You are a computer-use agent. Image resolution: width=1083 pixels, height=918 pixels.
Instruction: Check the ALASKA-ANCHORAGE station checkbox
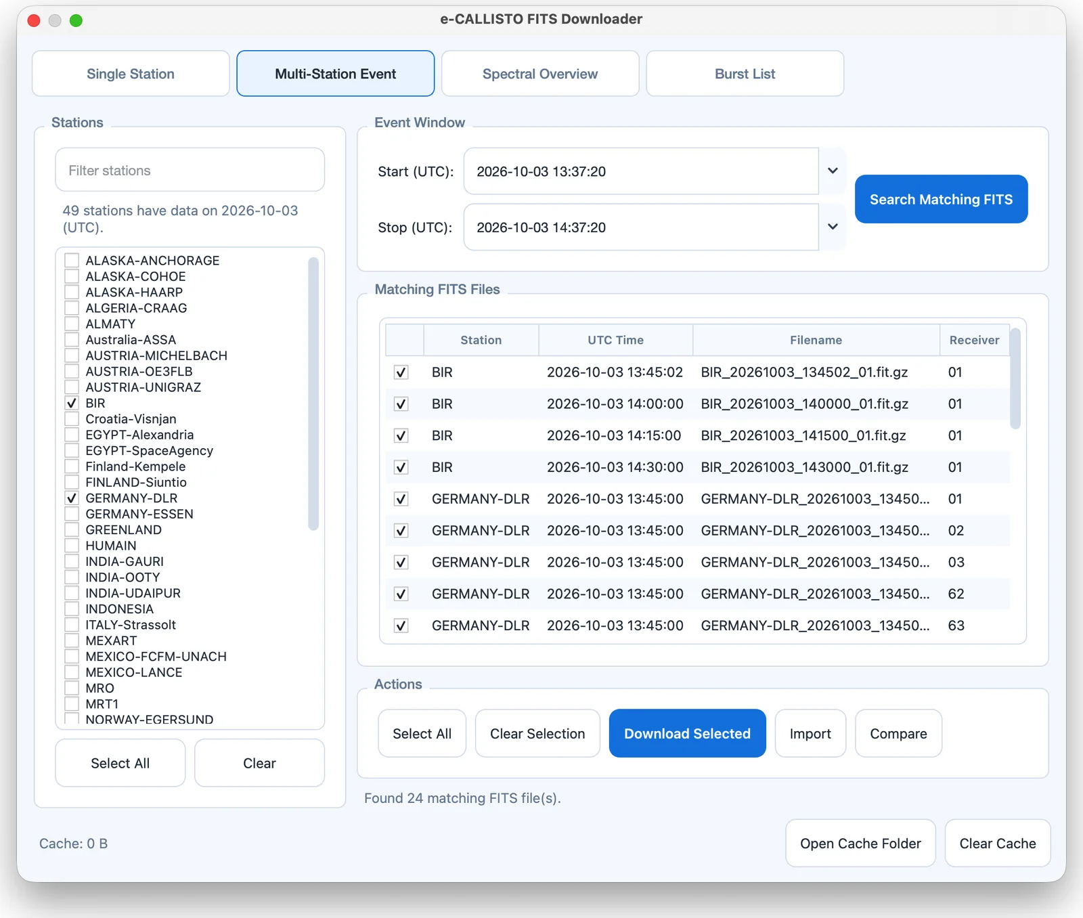72,261
